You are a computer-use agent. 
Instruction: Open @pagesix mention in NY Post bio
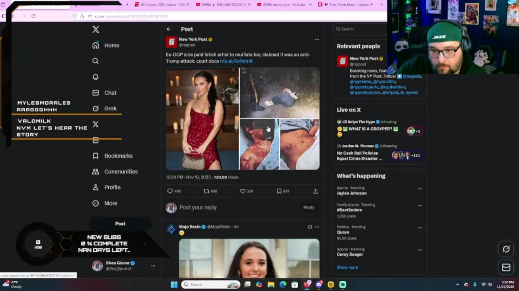[x=411, y=76]
